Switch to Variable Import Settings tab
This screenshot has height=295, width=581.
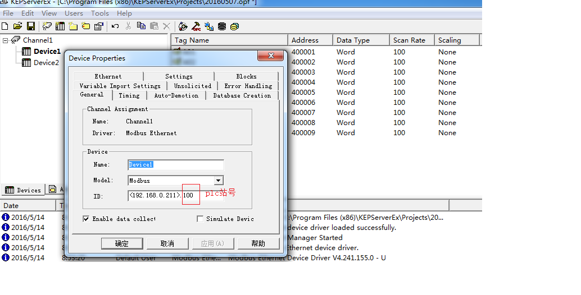[x=120, y=86]
